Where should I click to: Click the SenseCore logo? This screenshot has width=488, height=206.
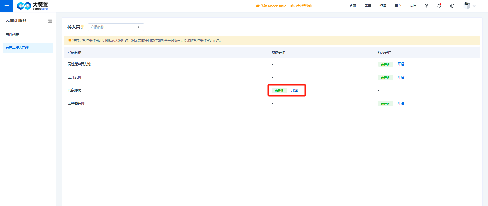[33, 6]
